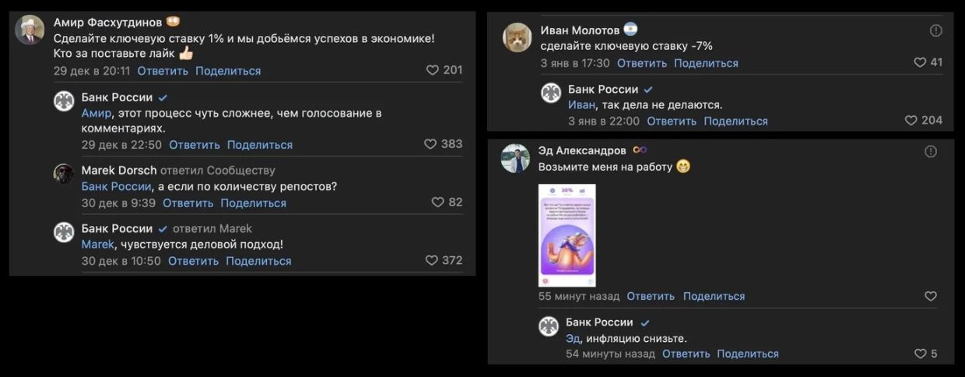Reply to Амир Фасхутдинов's comment via Ответить
This screenshot has height=377, width=965.
coord(163,71)
